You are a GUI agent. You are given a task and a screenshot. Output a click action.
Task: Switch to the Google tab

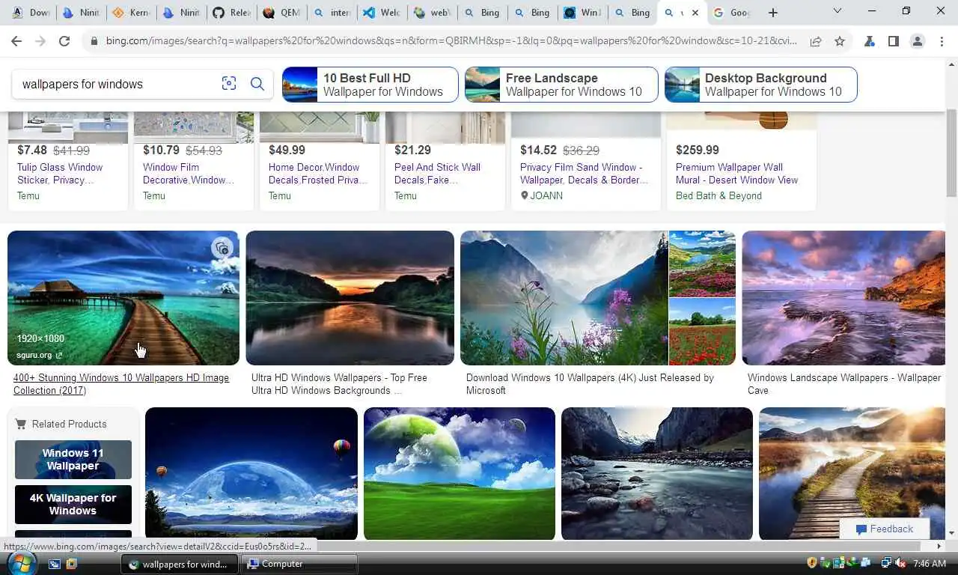(x=732, y=13)
